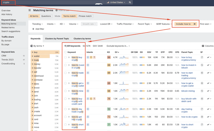Image resolution: width=214 pixels, height=131 pixels.
Task: Switch to Clusters by terms tab
Action: [82, 39]
